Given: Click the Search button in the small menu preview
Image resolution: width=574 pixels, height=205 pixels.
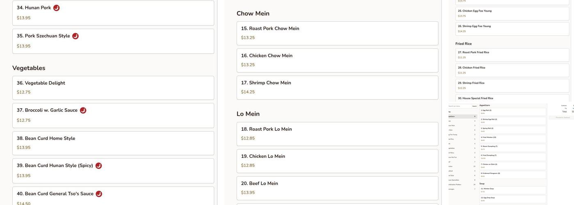Looking at the screenshot, I should coord(474,106).
